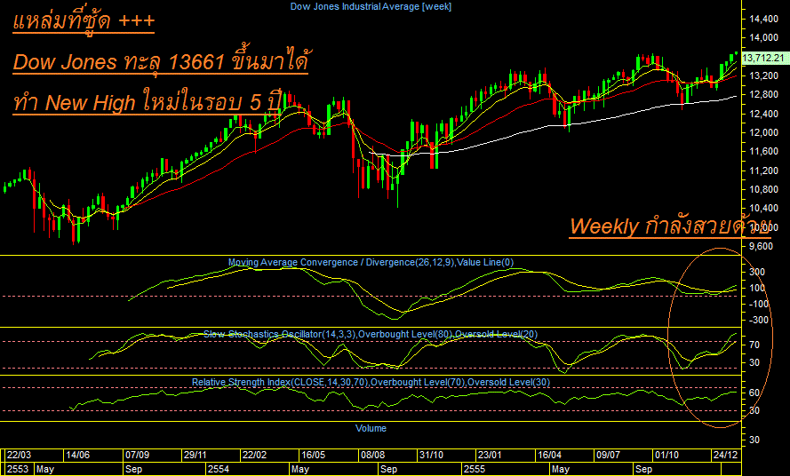The width and height of the screenshot is (790, 476).
Task: Select the 08/08 date label
Action: click(372, 456)
